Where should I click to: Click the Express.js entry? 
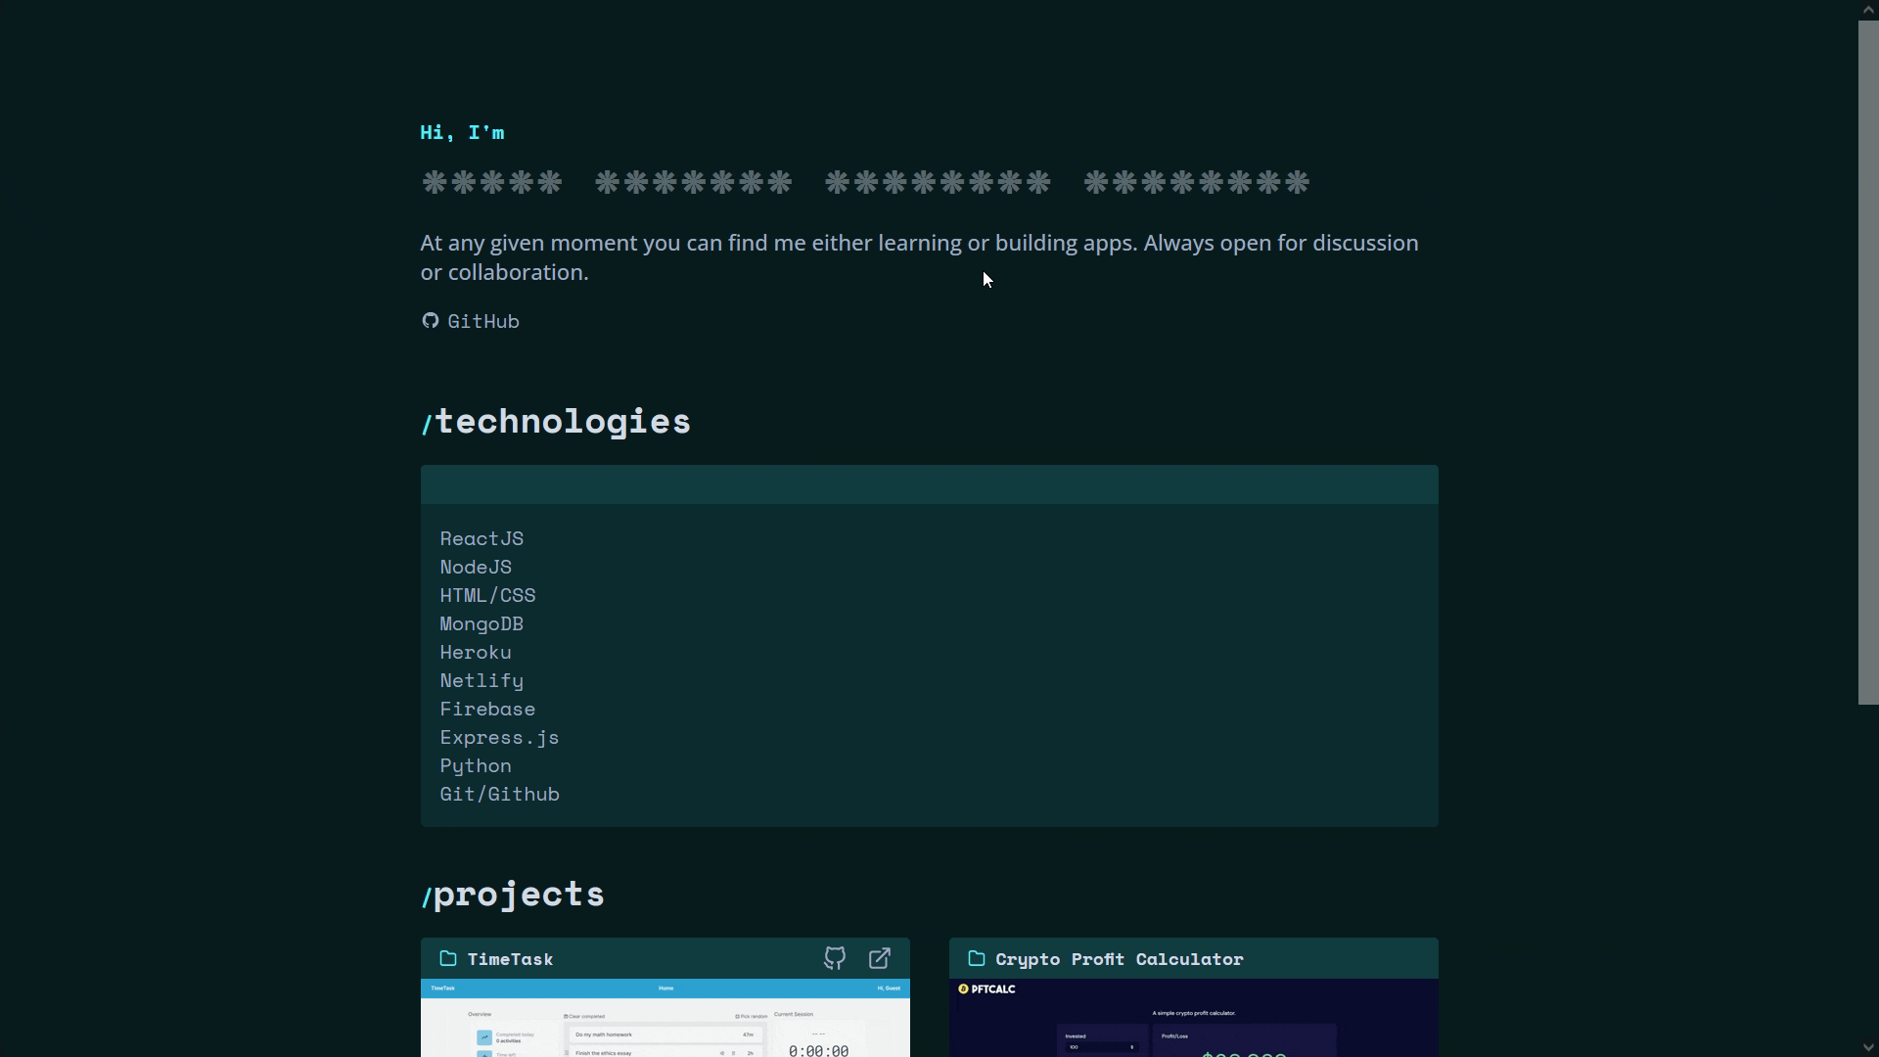click(x=499, y=737)
